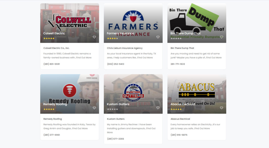This screenshot has width=269, height=148.
Task: Open Kustom Gutters listing title below image
Action: 116,119
